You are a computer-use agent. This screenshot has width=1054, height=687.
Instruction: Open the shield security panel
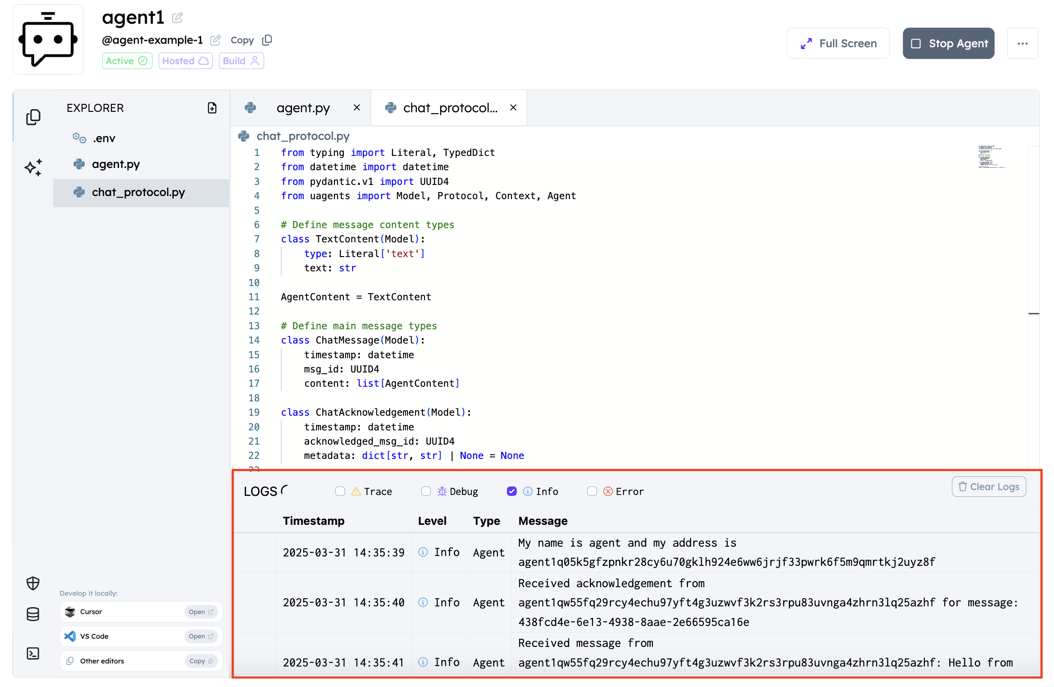click(x=33, y=583)
